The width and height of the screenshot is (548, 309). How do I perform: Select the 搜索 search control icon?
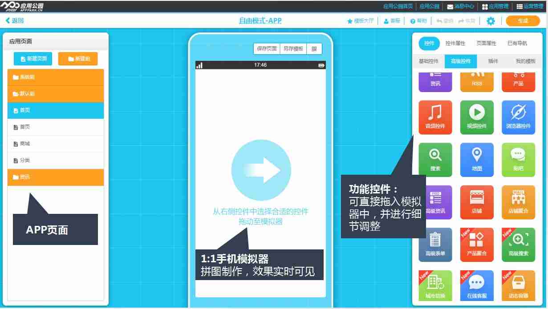[x=435, y=159]
